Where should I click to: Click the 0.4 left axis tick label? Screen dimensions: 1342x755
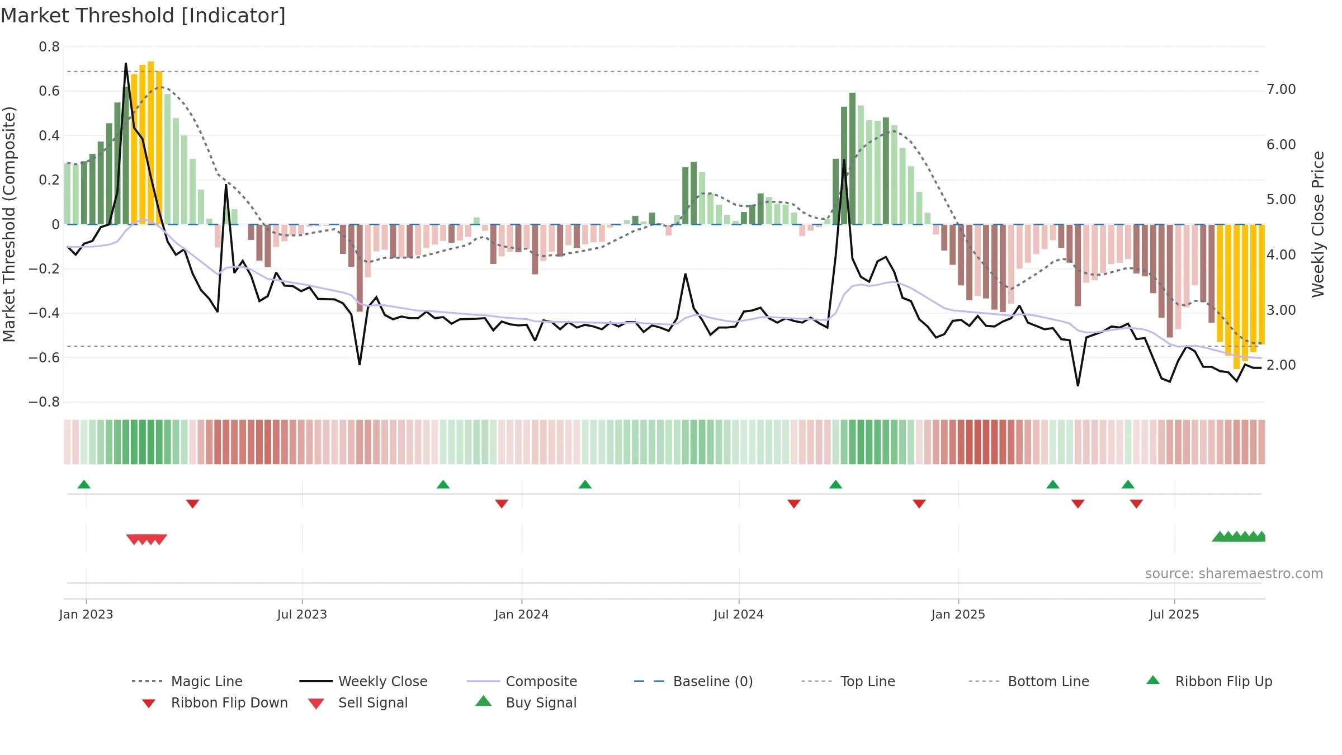click(49, 136)
